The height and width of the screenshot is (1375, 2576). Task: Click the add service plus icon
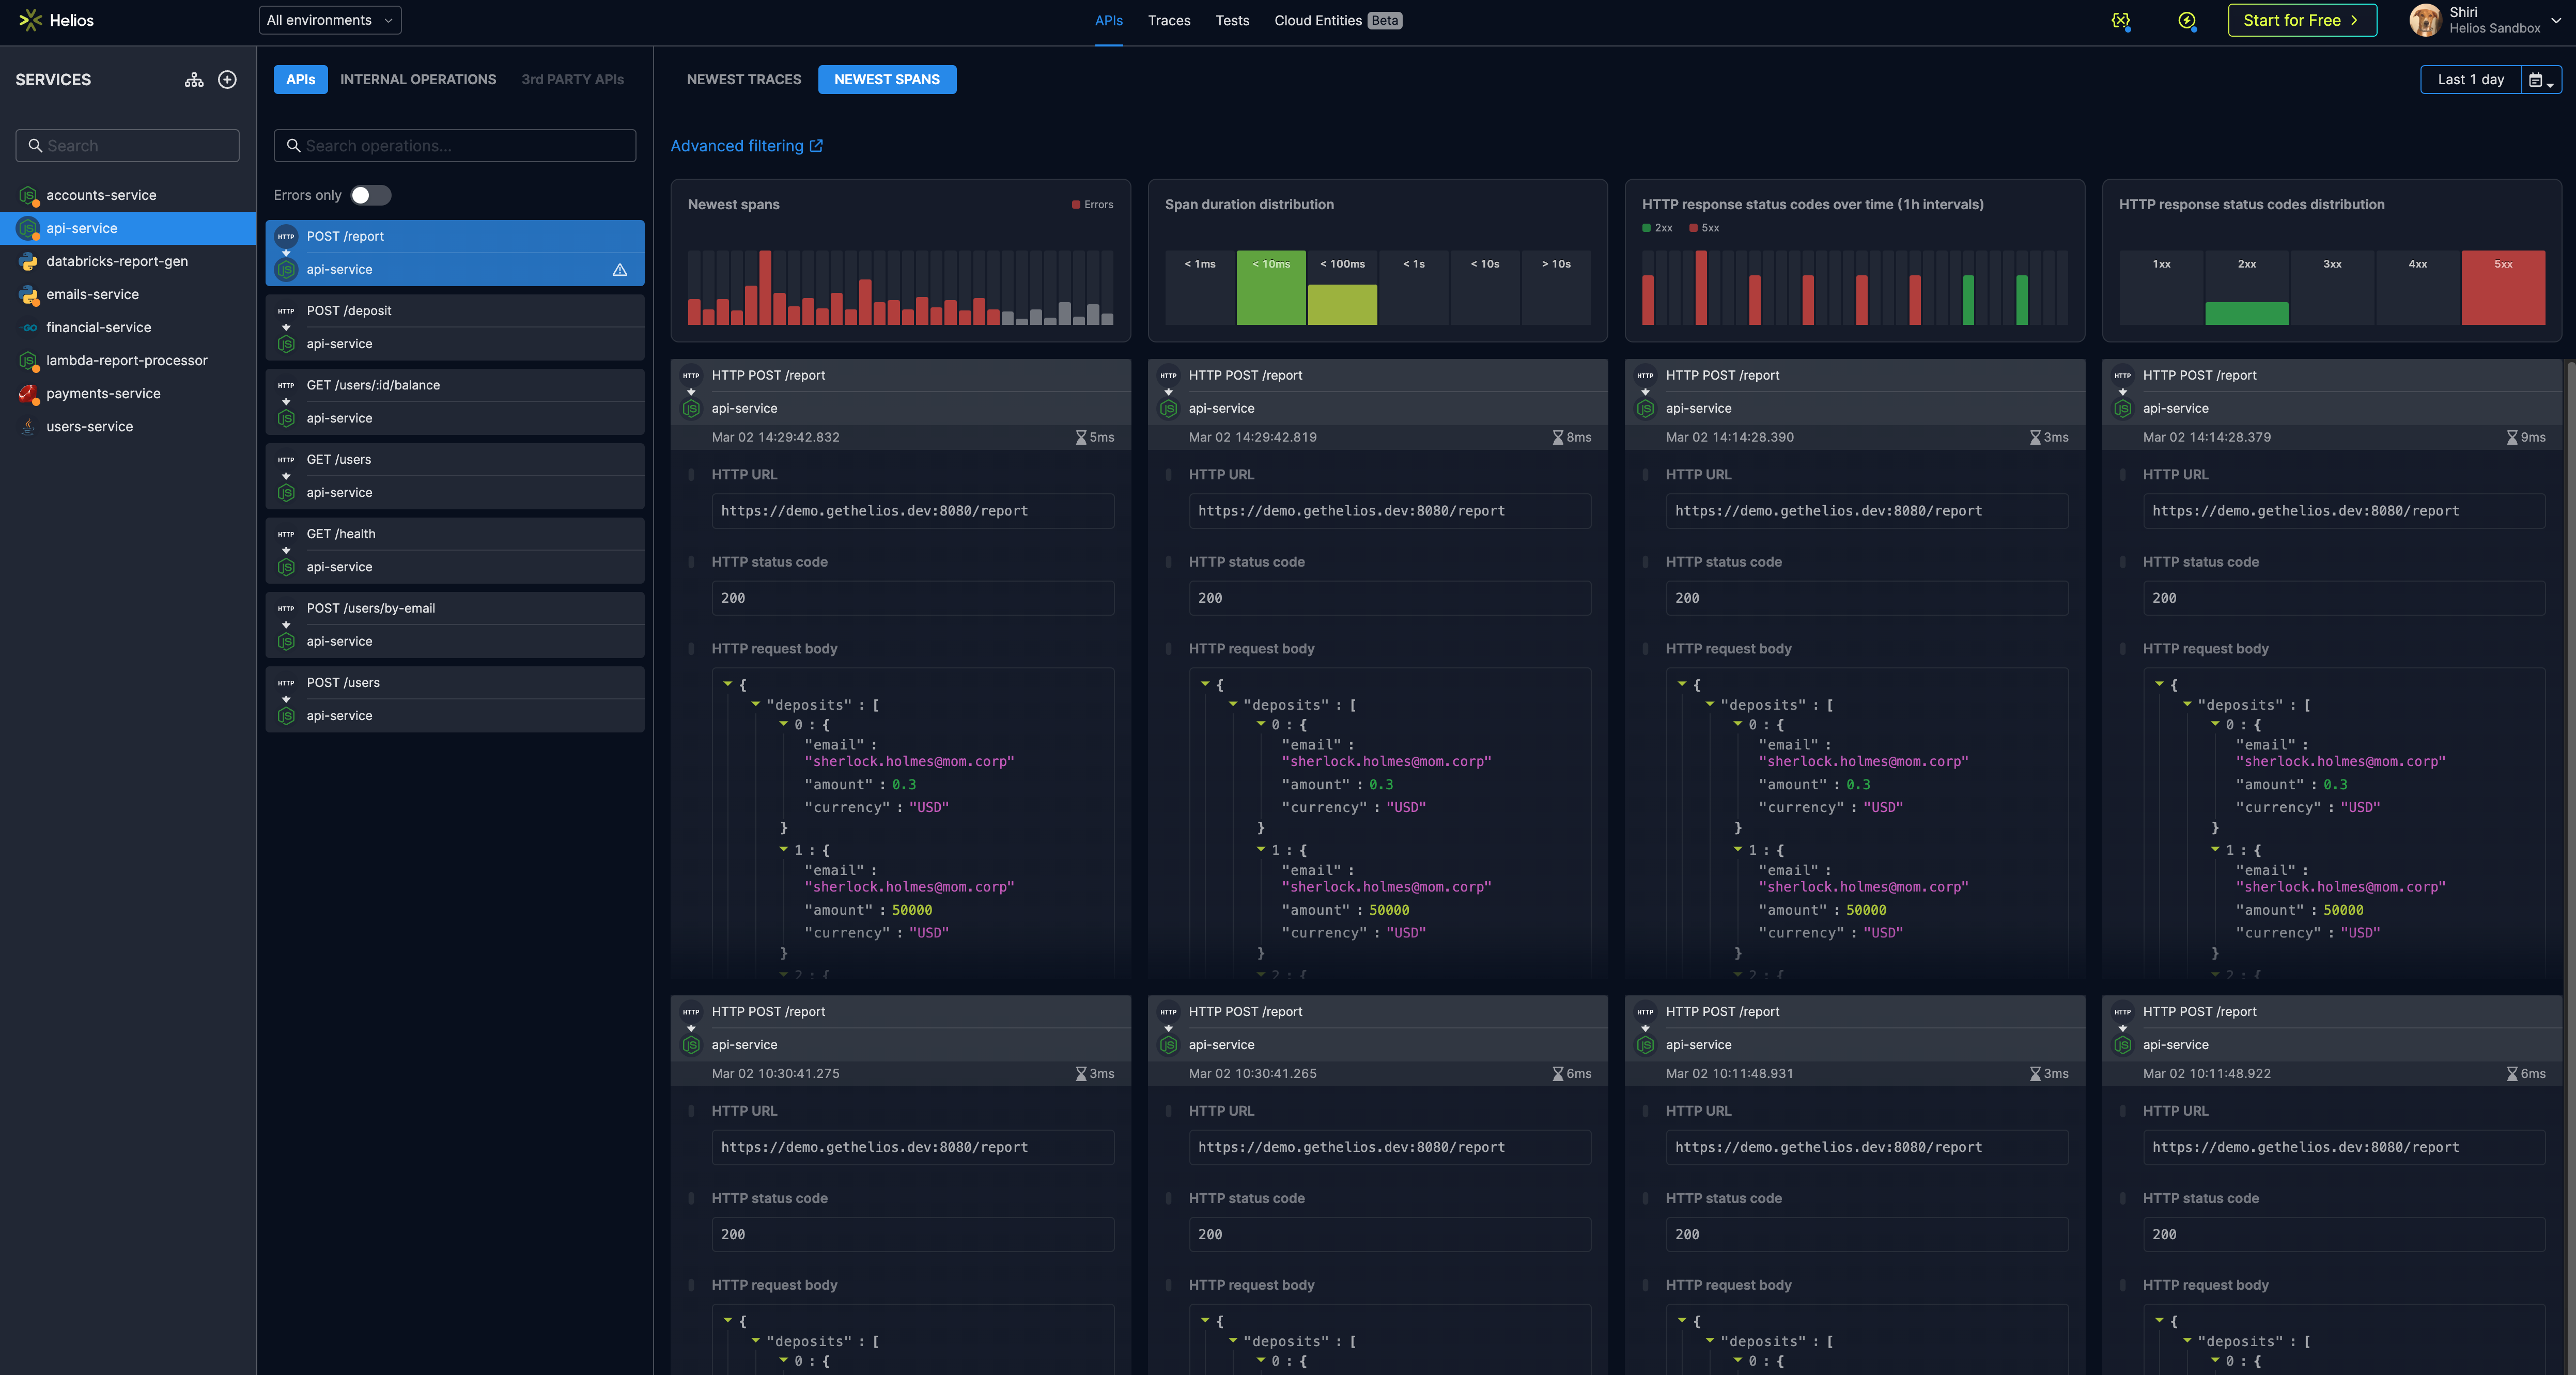point(227,80)
